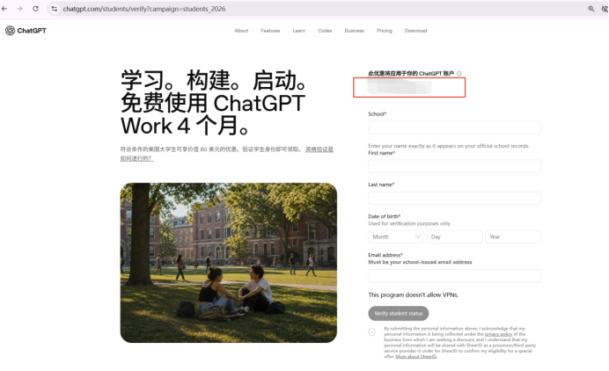
Task: Click the URL in the address bar
Action: coord(144,9)
